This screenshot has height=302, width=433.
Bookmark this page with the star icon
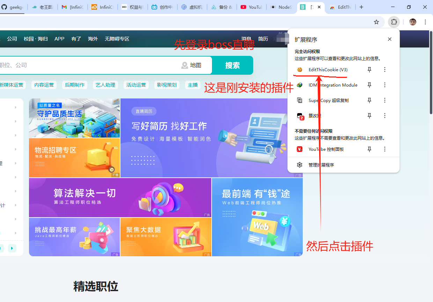click(376, 22)
